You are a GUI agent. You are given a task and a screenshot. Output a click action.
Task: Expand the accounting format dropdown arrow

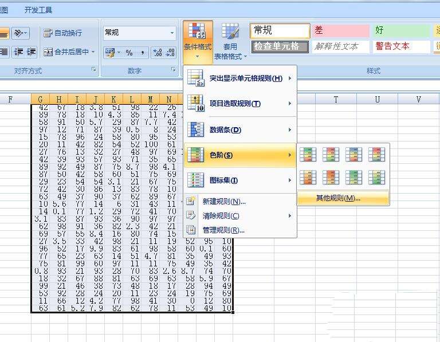coord(119,52)
